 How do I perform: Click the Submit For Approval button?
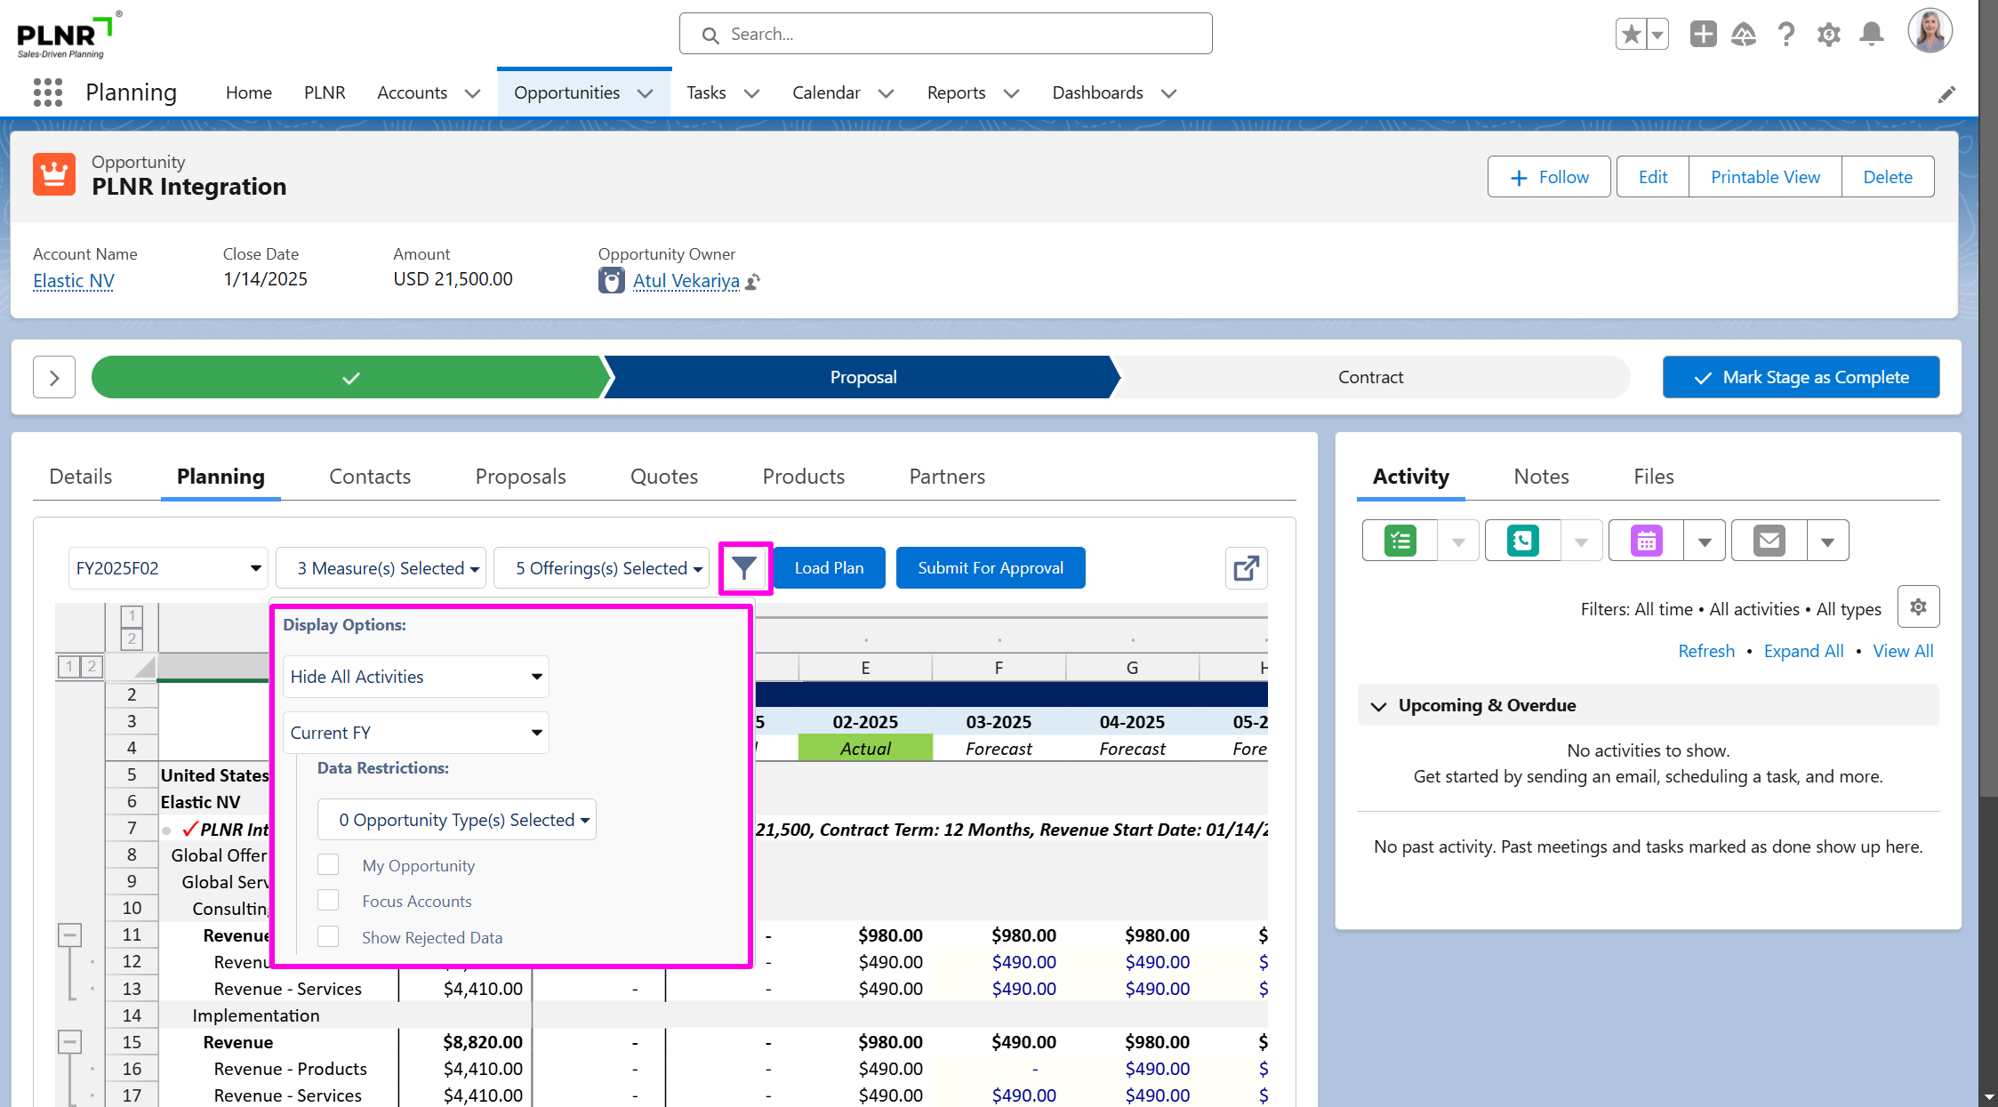pos(990,568)
